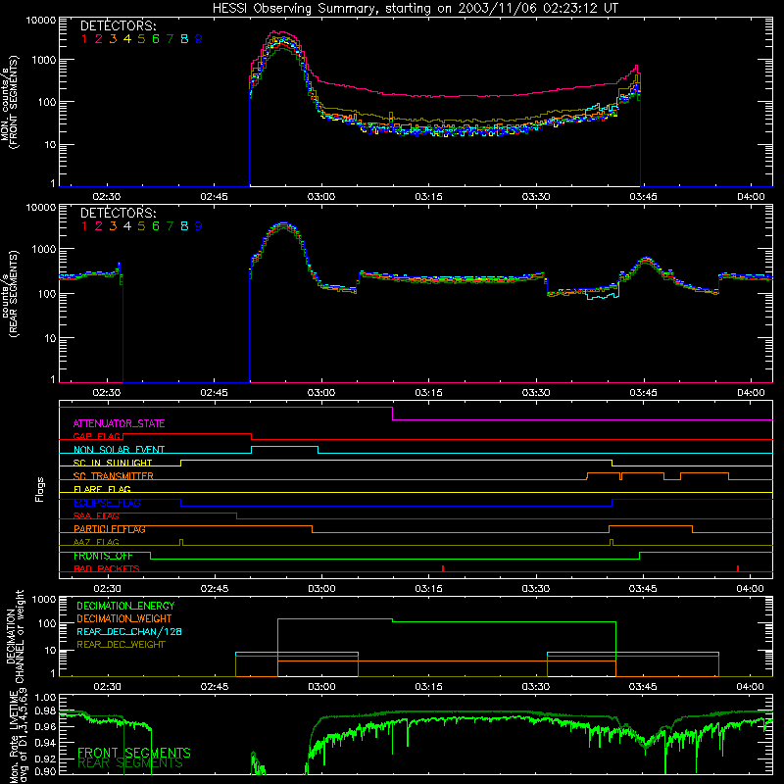Select the PARTICLE_FLAG label
Image resolution: width=784 pixels, height=784 pixels.
110,529
